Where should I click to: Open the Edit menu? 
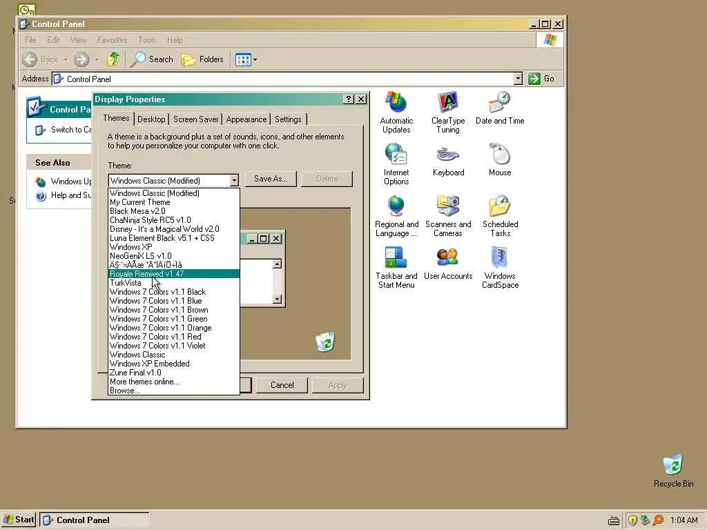click(53, 40)
